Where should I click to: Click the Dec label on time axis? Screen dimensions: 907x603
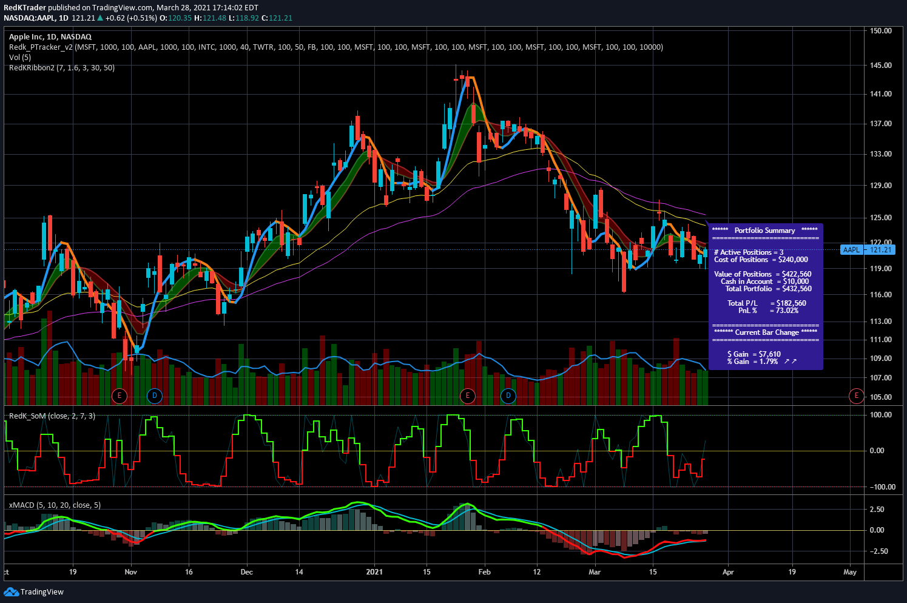247,572
